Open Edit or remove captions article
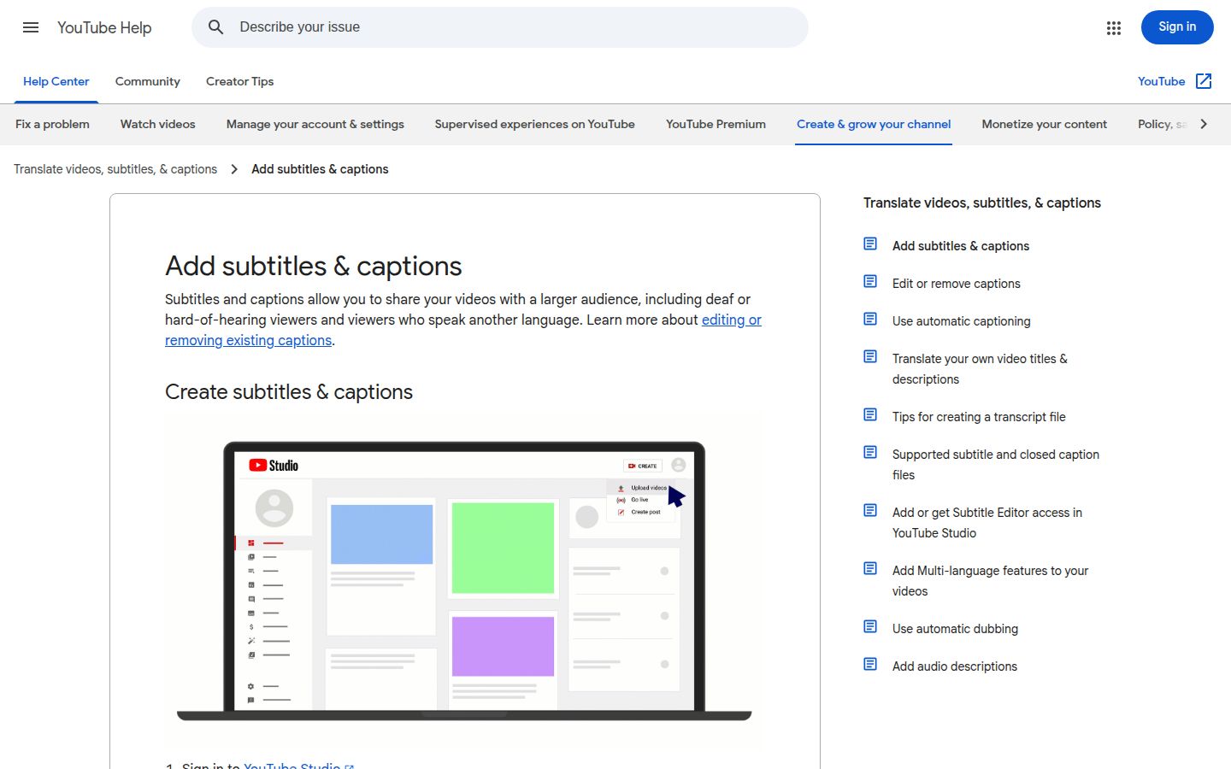 tap(956, 284)
